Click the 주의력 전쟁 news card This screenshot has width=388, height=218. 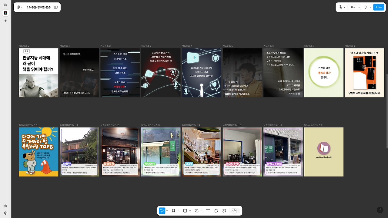[x=120, y=73]
